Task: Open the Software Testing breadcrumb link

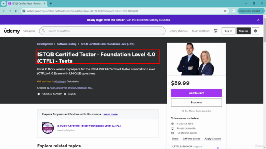Action: click(x=66, y=44)
